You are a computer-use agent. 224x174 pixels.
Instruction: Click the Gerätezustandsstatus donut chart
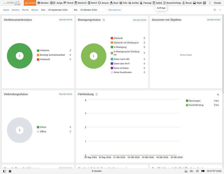click(x=20, y=56)
